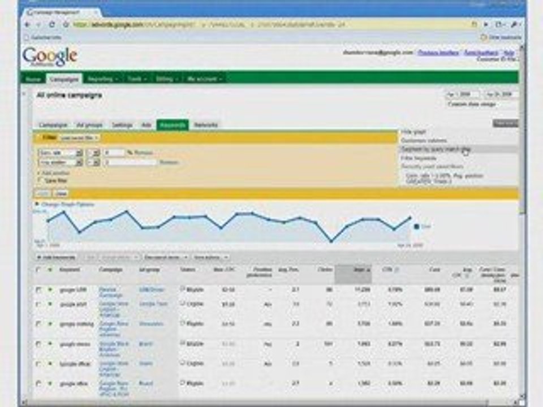
Task: Open the browser wrench settings icon
Action: tap(515, 24)
